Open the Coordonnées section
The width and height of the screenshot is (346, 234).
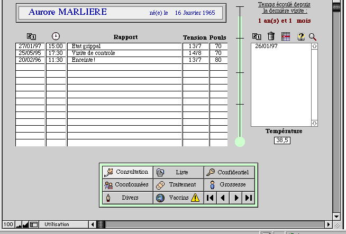[128, 185]
